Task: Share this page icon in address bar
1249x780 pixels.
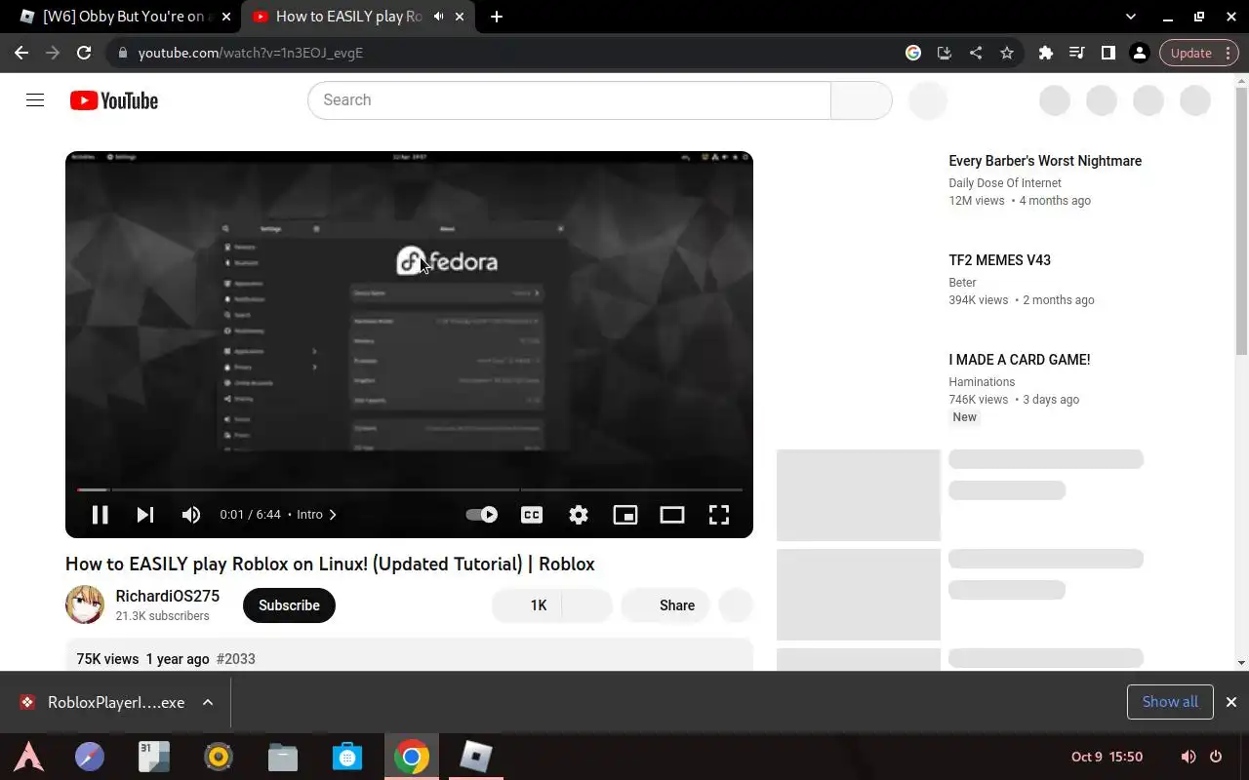Action: tap(976, 53)
